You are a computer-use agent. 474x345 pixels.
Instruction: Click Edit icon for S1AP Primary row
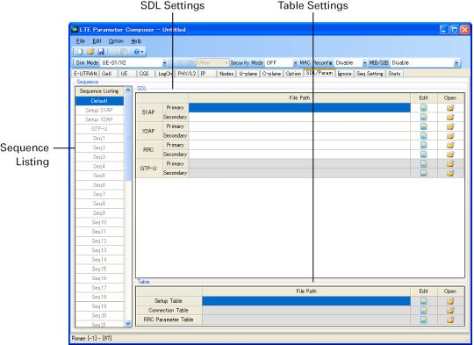[424, 107]
